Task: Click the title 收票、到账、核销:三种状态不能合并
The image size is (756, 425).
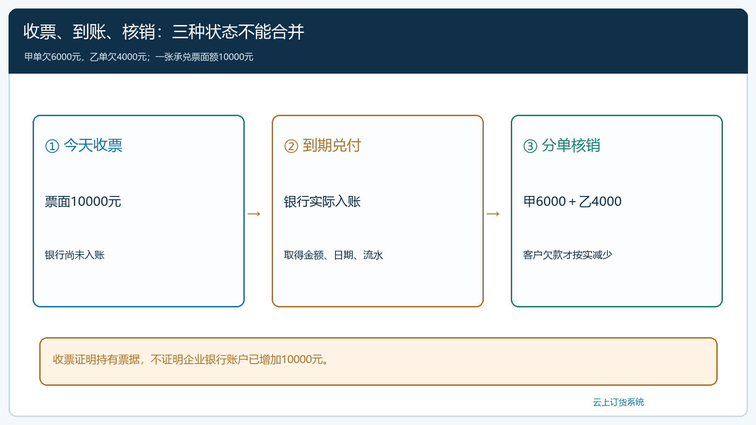Action: pyautogui.click(x=164, y=32)
